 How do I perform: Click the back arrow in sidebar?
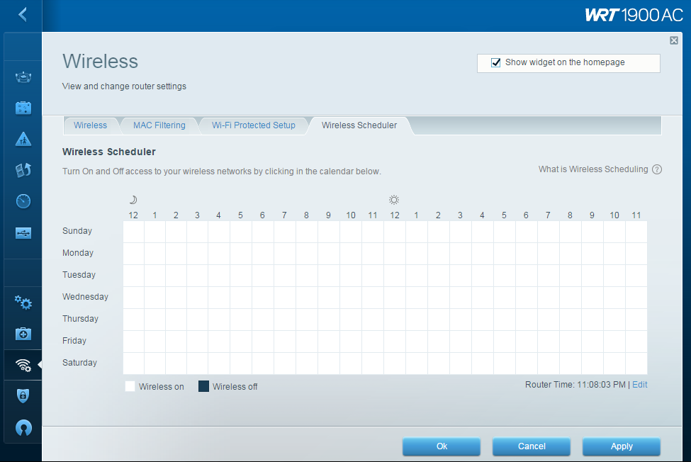pyautogui.click(x=23, y=14)
